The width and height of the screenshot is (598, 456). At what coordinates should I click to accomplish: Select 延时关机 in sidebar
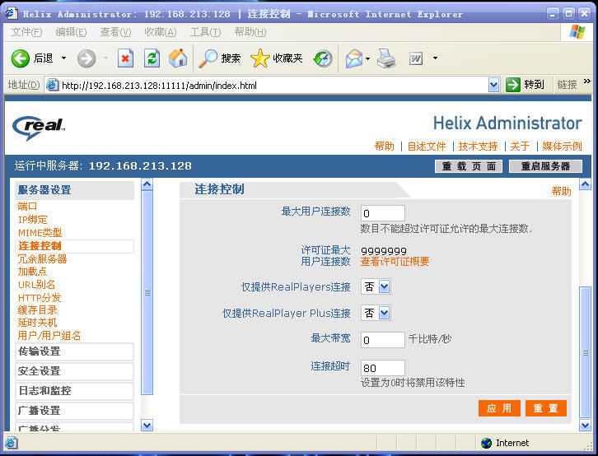pyautogui.click(x=37, y=323)
